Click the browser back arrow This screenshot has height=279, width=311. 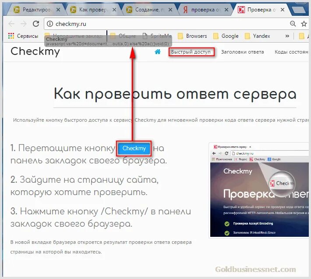click(x=11, y=24)
